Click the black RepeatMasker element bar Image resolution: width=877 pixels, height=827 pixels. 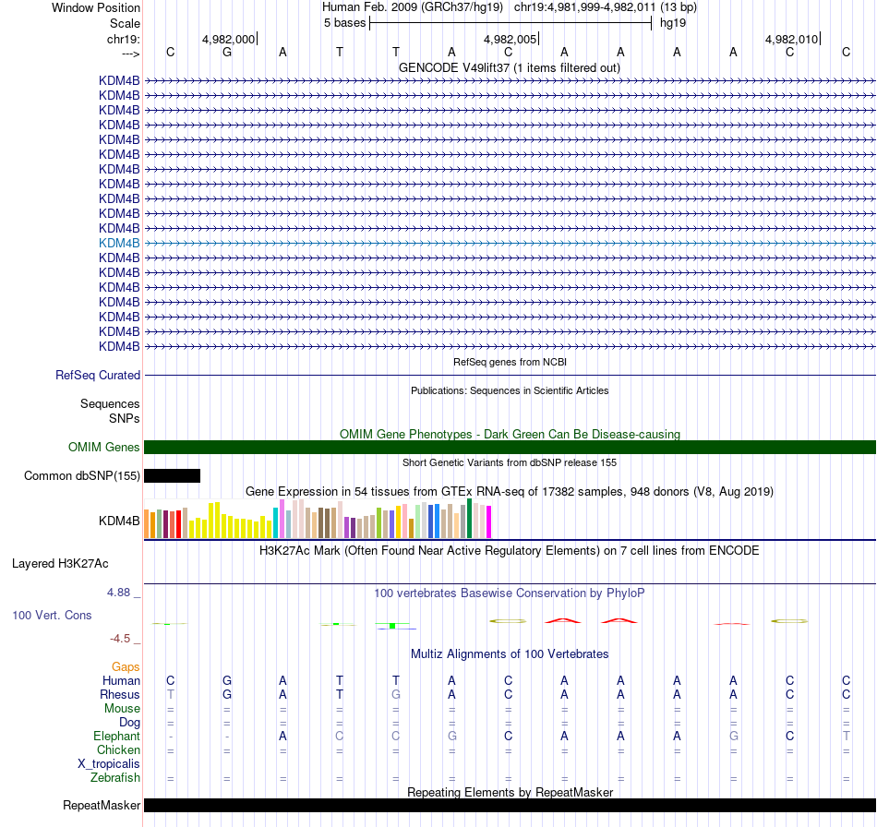[x=510, y=805]
